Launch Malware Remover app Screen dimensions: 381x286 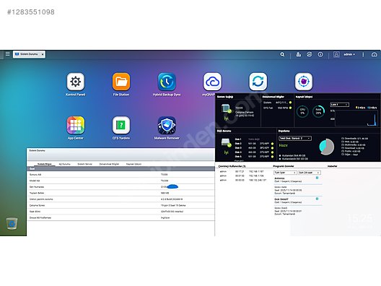[x=167, y=125]
